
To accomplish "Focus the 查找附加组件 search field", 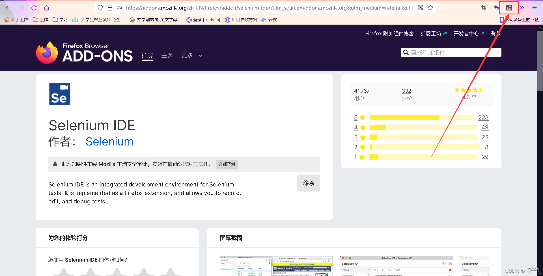I will [x=451, y=53].
